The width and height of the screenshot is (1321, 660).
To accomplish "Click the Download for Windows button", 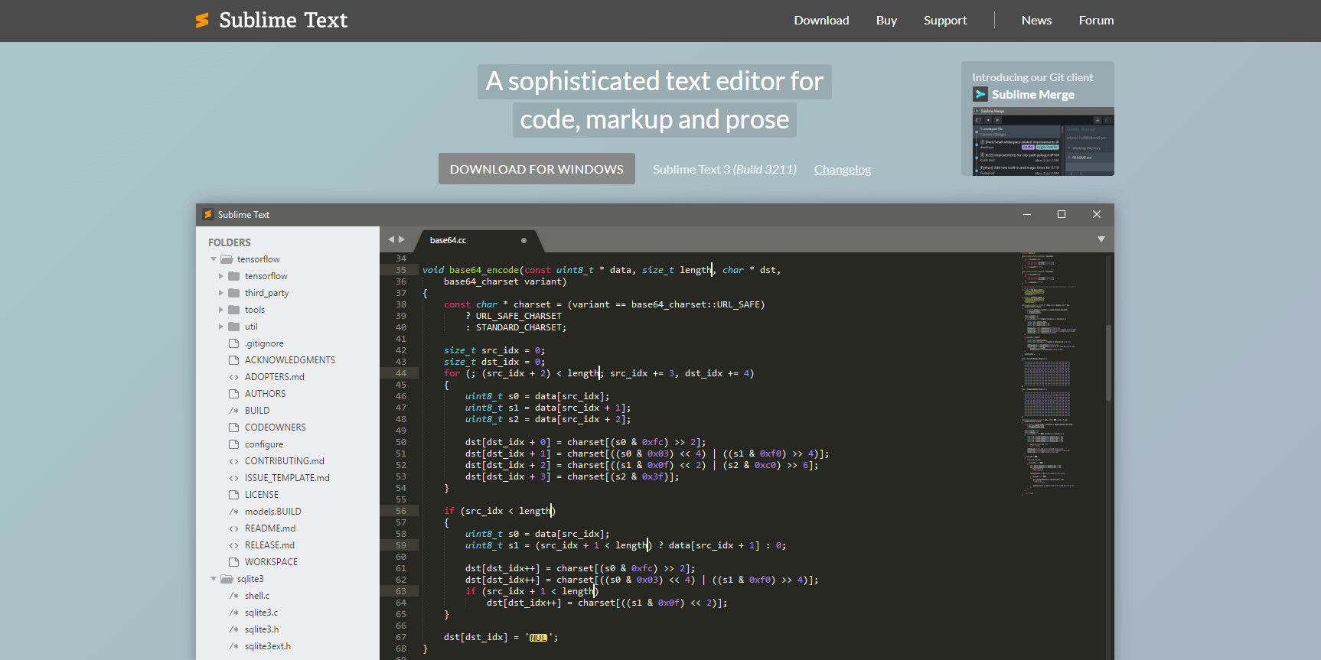I will (537, 169).
